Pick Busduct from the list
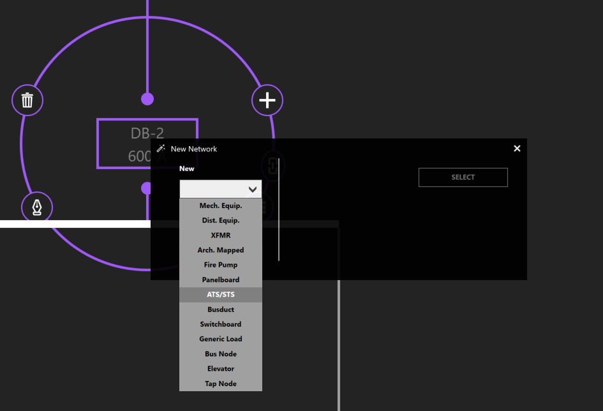603x411 pixels. (x=221, y=310)
